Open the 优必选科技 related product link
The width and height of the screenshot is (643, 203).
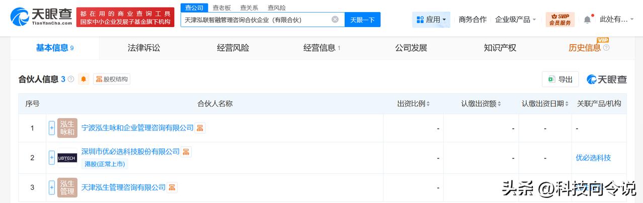coord(593,157)
